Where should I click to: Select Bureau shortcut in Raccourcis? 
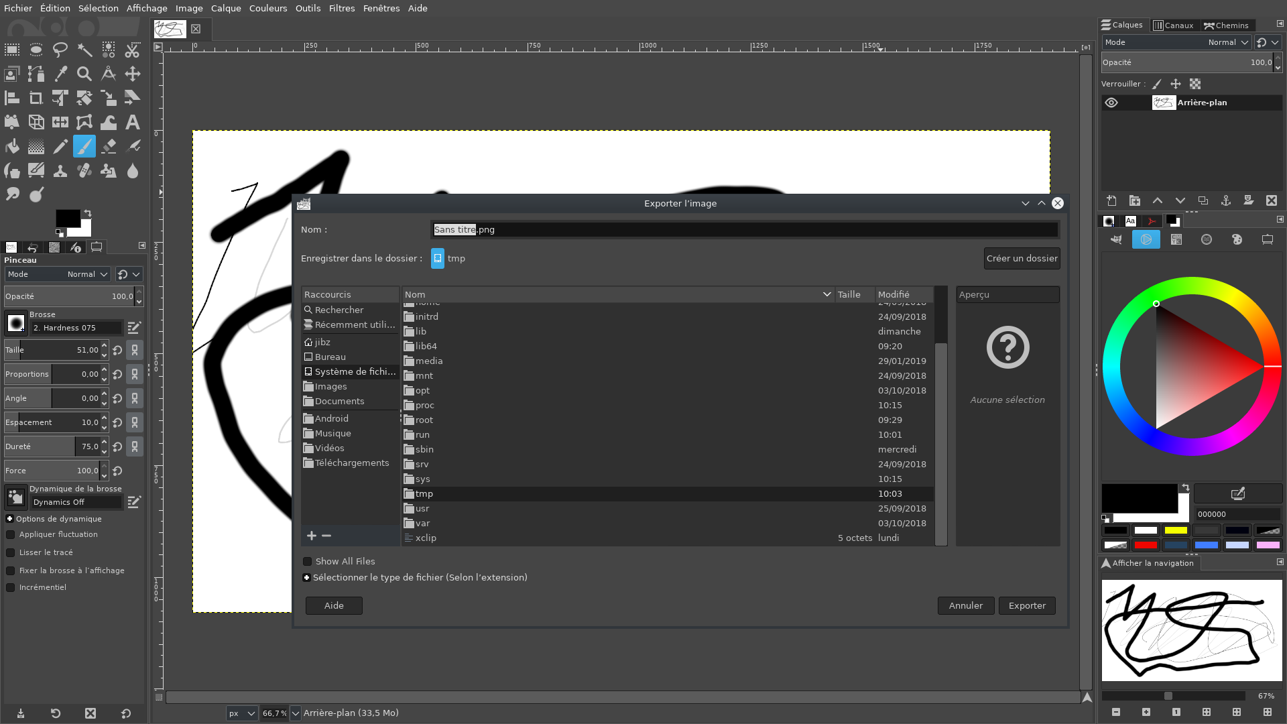(351, 357)
